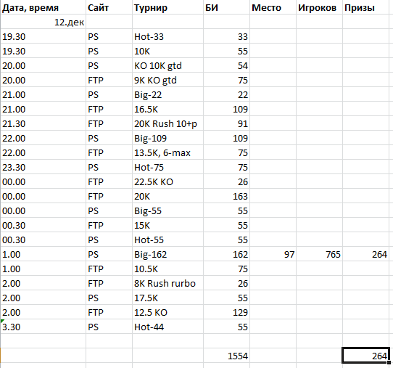Click the players cell containing 765
This screenshot has height=368, width=393.
pyautogui.click(x=319, y=254)
